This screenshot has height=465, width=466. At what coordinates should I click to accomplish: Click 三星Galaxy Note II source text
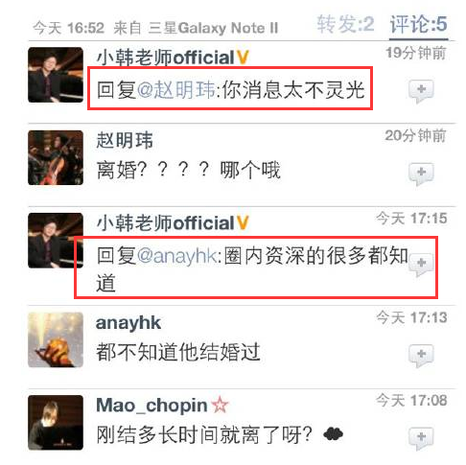(213, 28)
